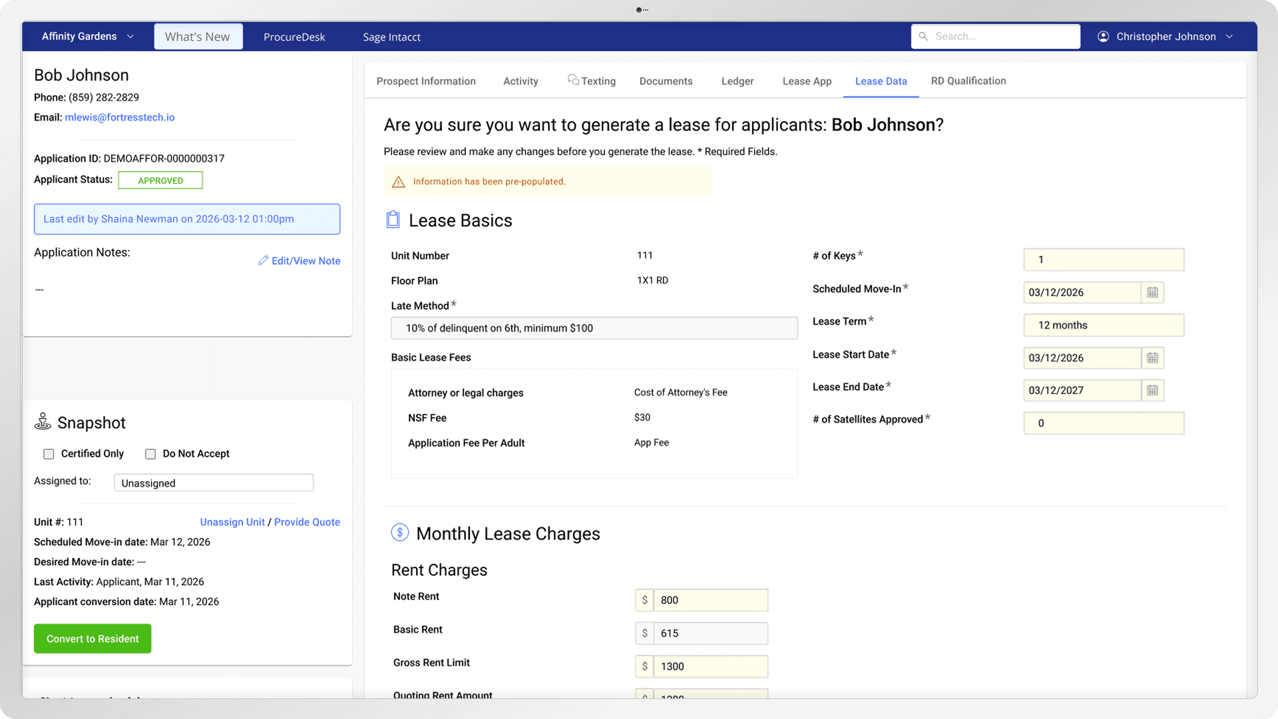Click the Scheduled Move-In date field
Image resolution: width=1278 pixels, height=719 pixels.
point(1082,292)
